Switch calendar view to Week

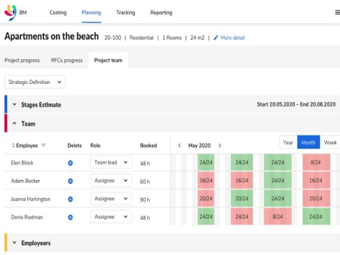[330, 142]
